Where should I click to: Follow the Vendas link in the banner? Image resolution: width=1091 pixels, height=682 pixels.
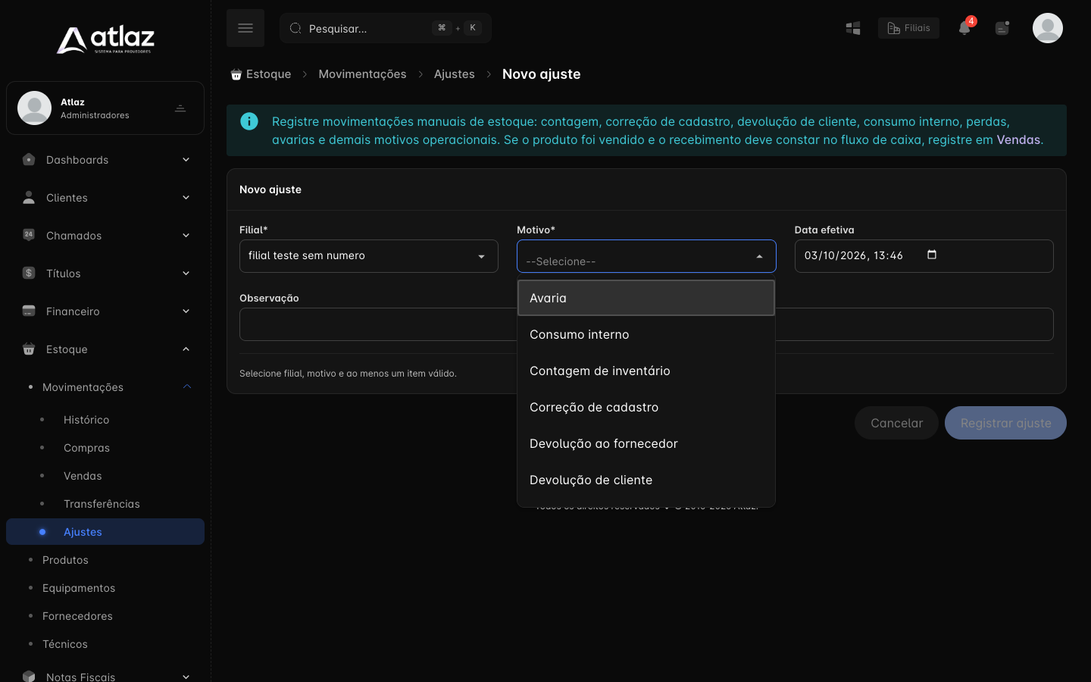click(x=1018, y=139)
